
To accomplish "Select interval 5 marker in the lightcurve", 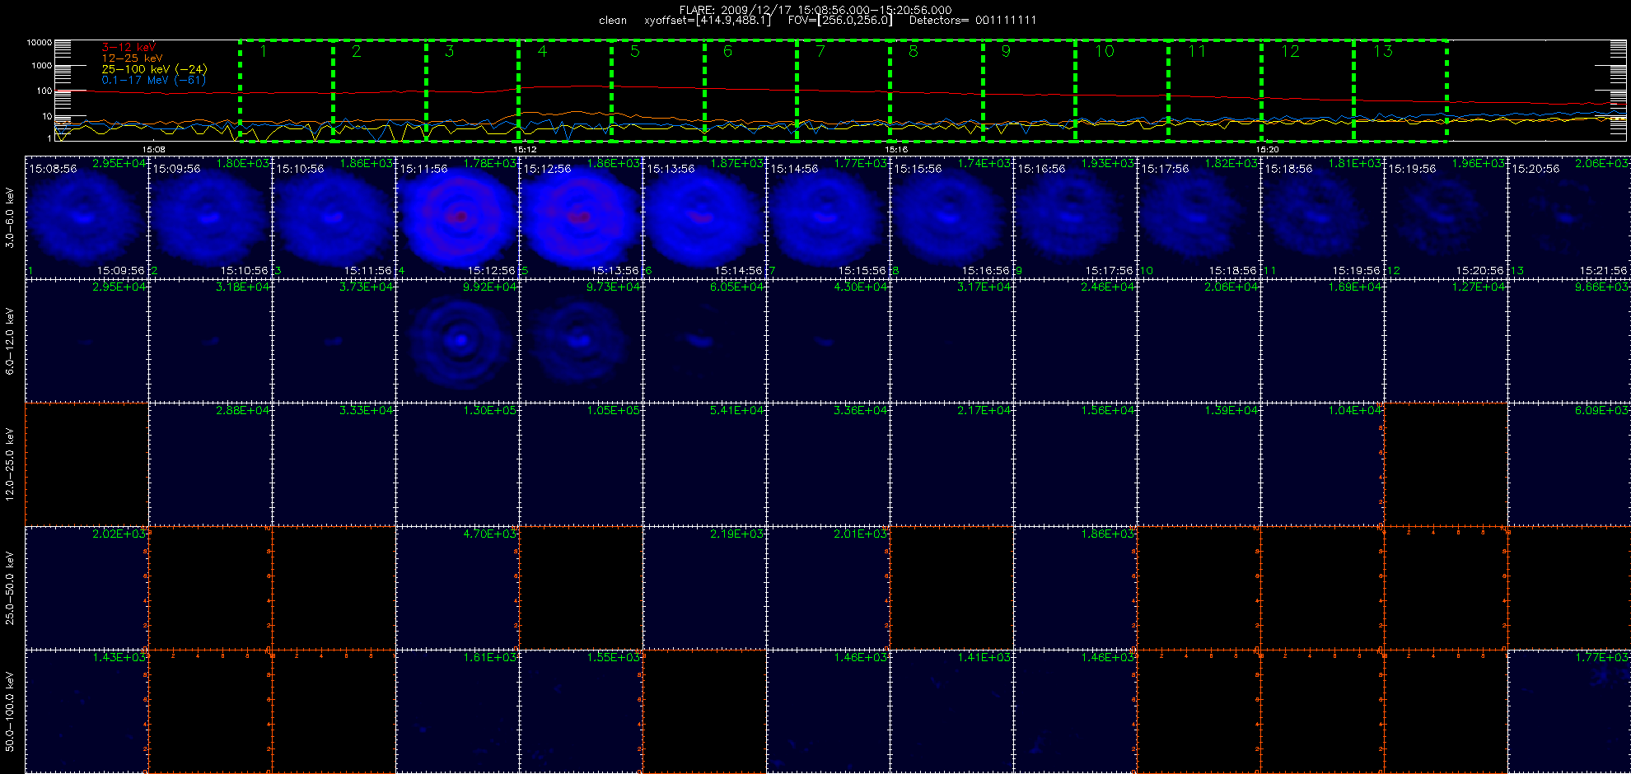I will tap(635, 51).
